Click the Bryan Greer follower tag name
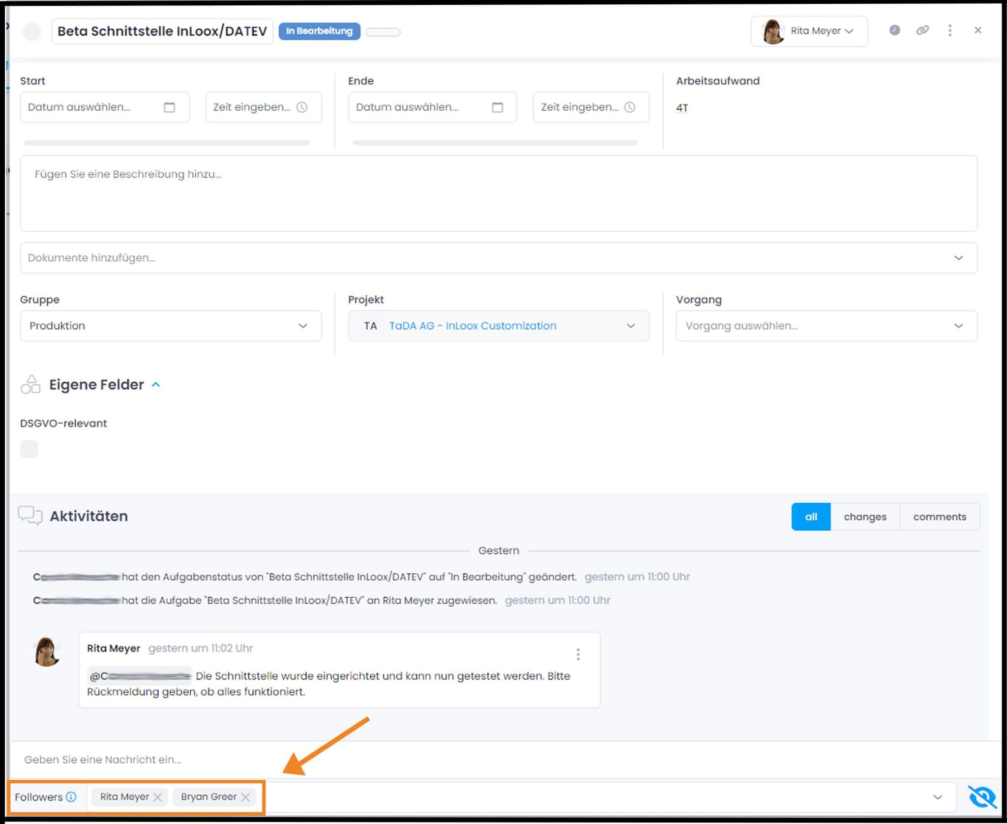 coord(208,796)
